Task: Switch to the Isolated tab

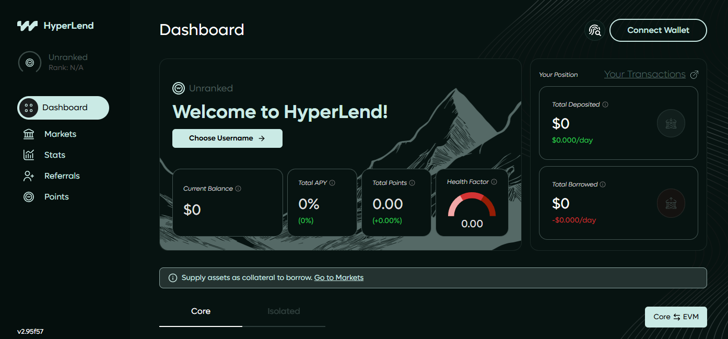Action: pos(284,312)
